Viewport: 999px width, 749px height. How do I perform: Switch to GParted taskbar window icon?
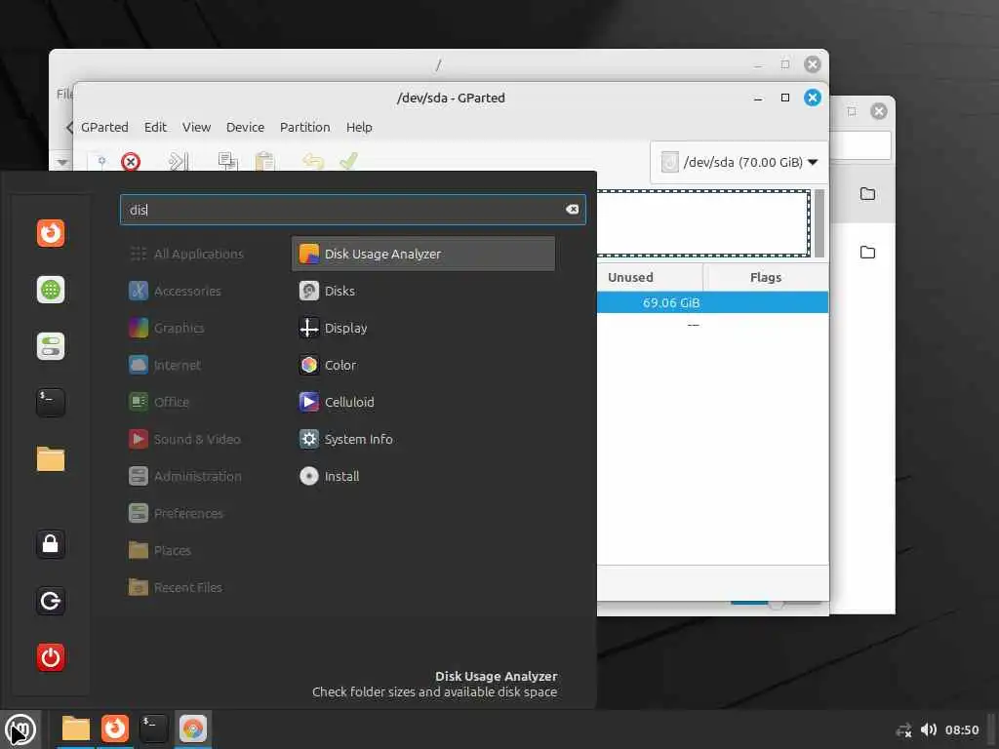192,729
